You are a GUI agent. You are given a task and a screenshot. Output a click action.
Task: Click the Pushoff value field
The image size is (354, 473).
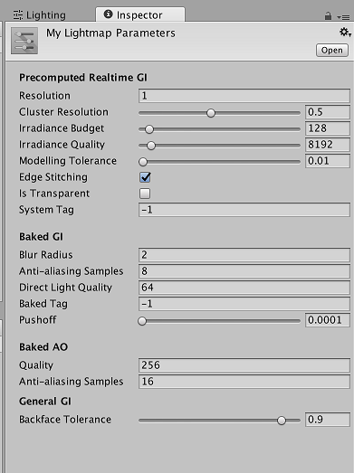click(x=328, y=320)
